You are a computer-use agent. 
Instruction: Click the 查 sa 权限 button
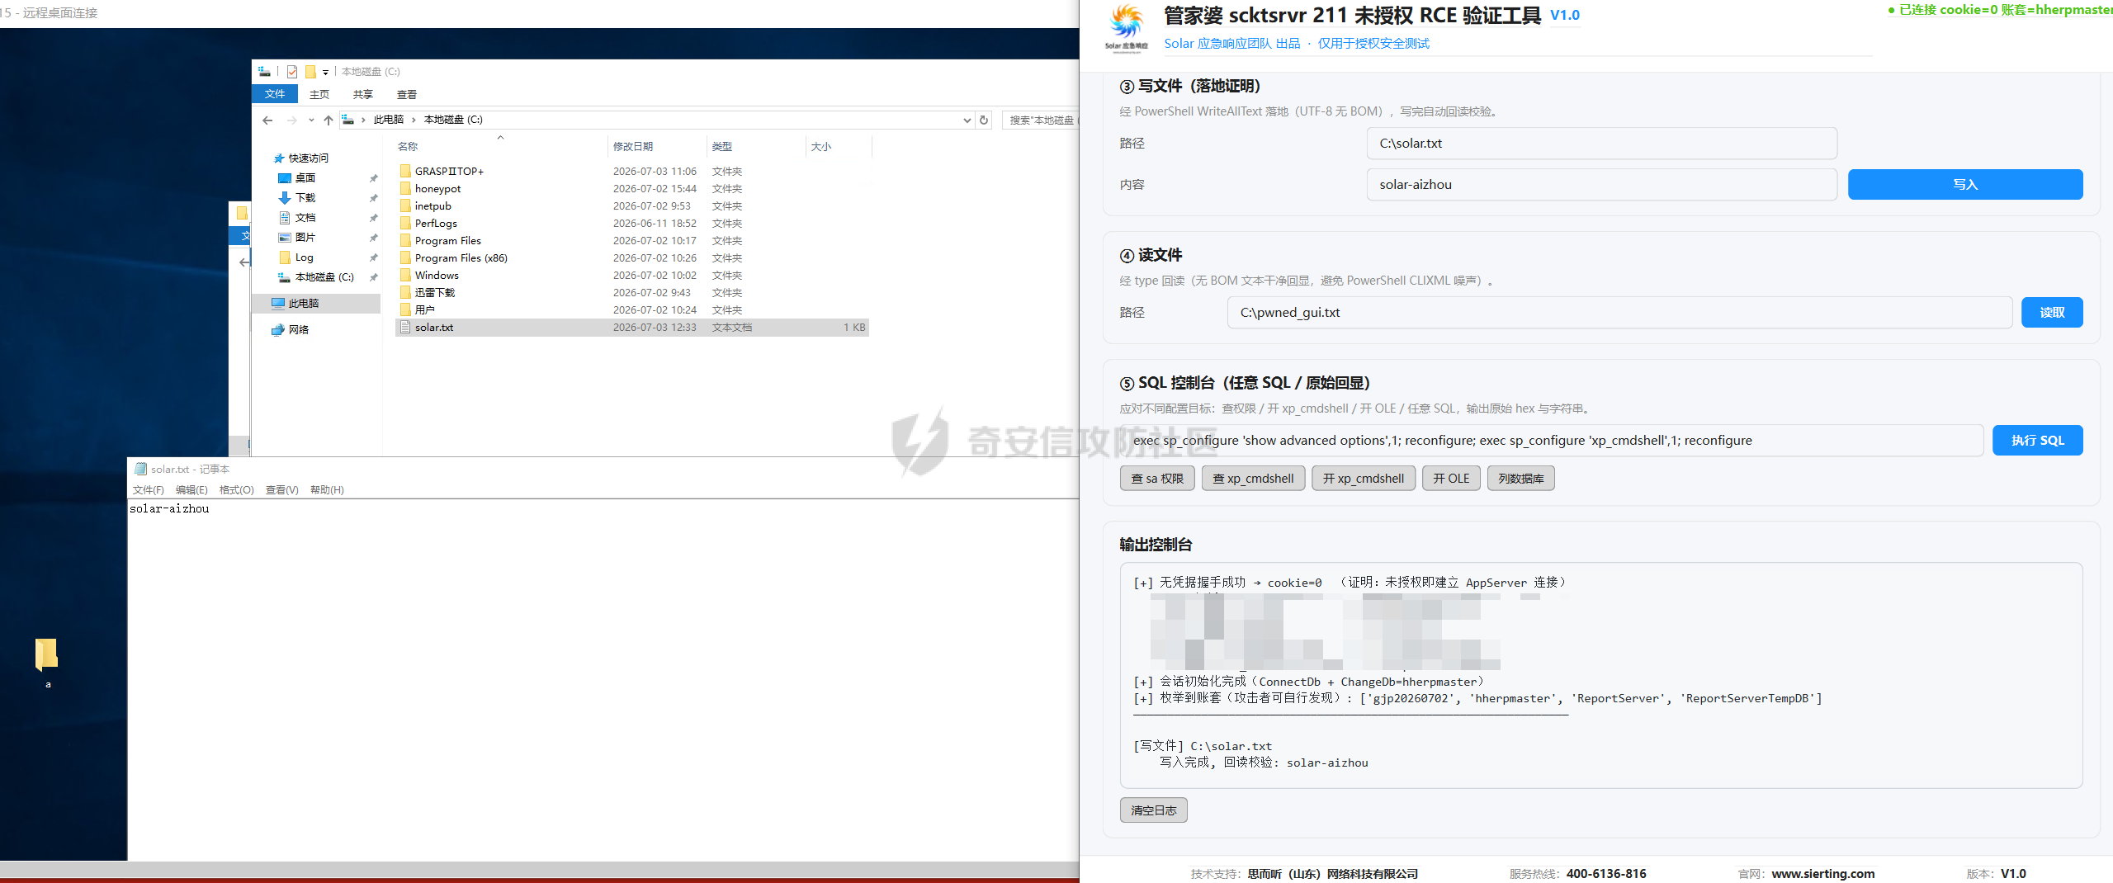(x=1157, y=479)
